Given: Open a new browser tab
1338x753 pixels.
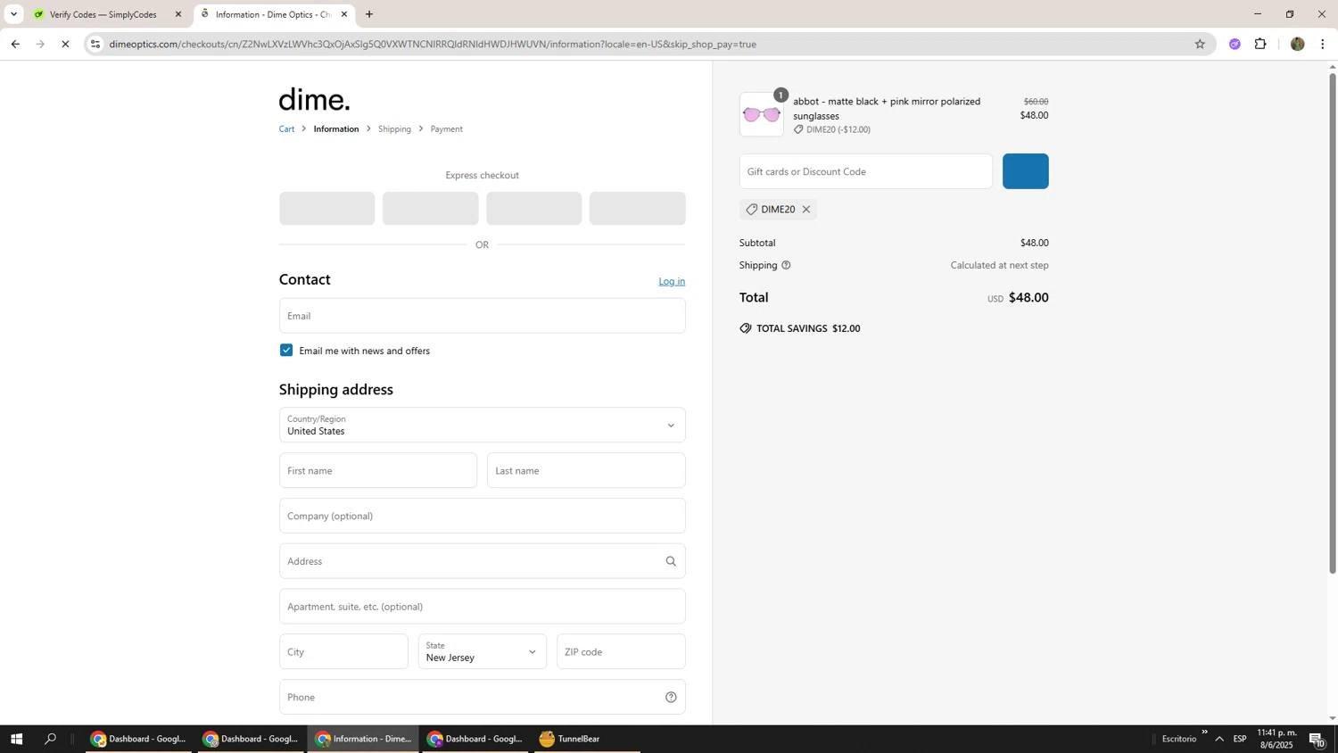Looking at the screenshot, I should tap(369, 14).
